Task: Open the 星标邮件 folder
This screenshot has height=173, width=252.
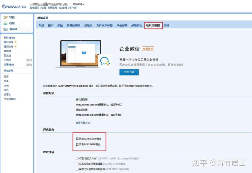Action: 9,42
